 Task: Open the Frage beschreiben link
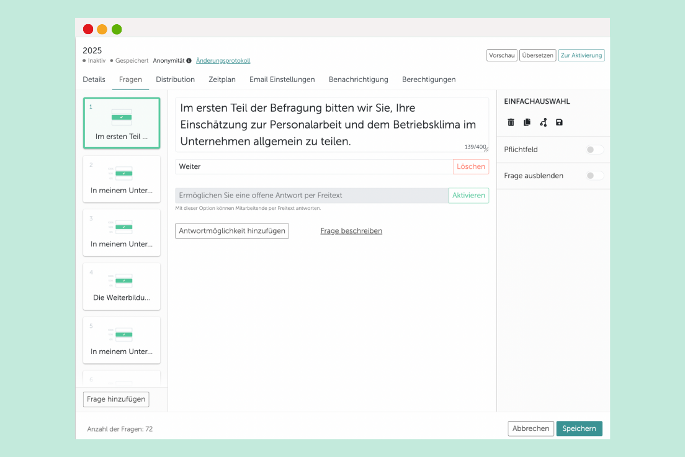351,231
